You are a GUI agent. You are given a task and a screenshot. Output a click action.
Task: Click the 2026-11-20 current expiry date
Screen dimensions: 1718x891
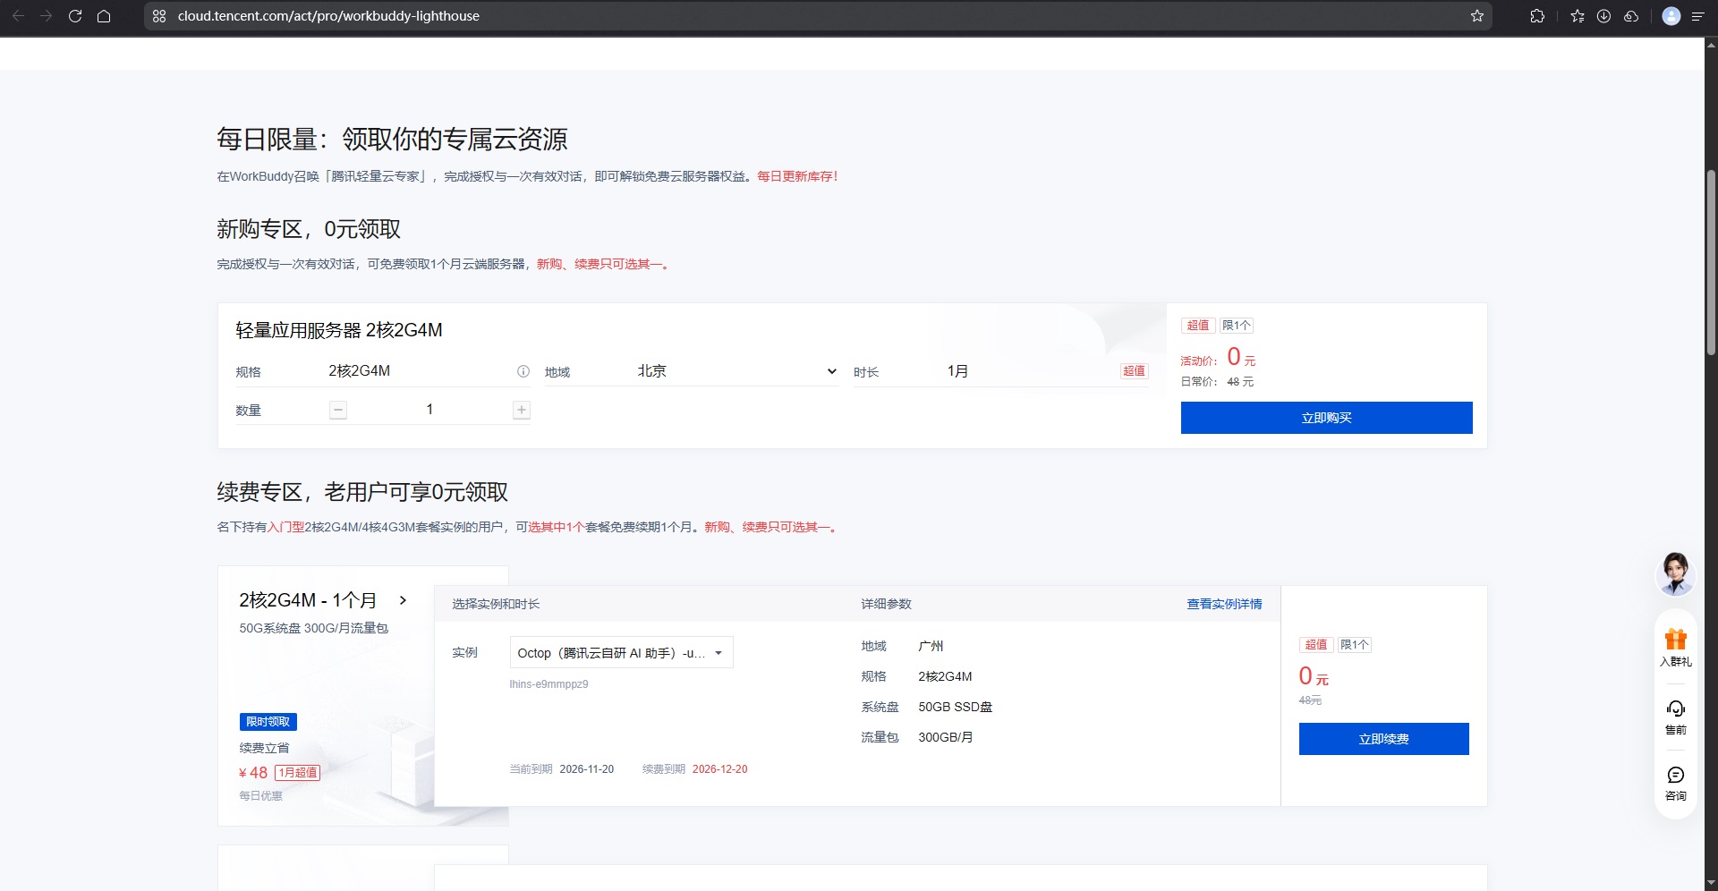point(586,769)
